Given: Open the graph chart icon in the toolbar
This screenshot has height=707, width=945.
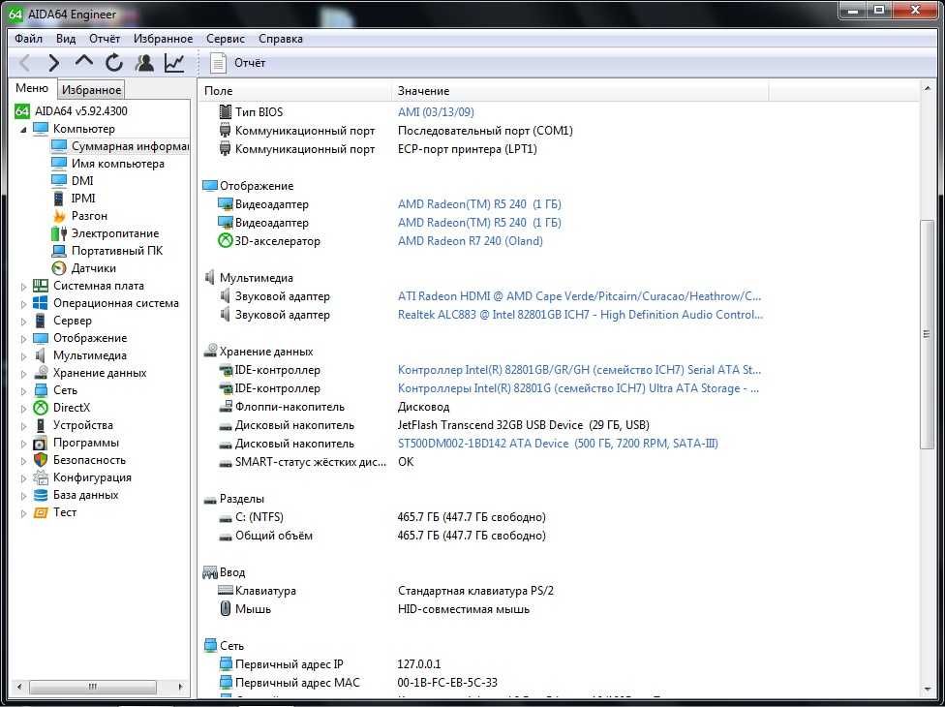Looking at the screenshot, I should 174,63.
